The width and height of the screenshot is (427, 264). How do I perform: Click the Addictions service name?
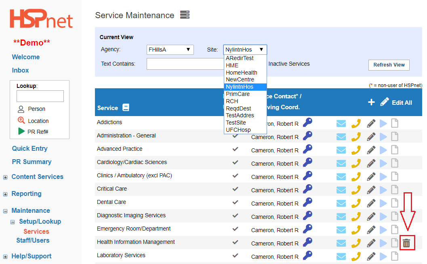click(x=109, y=122)
